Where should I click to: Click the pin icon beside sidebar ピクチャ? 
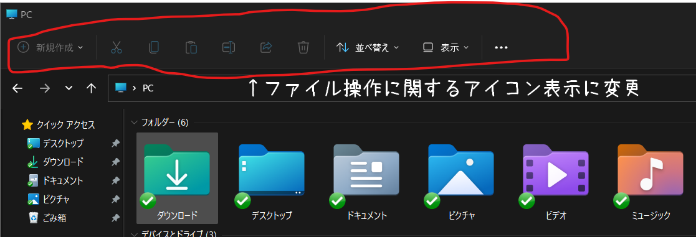(115, 199)
